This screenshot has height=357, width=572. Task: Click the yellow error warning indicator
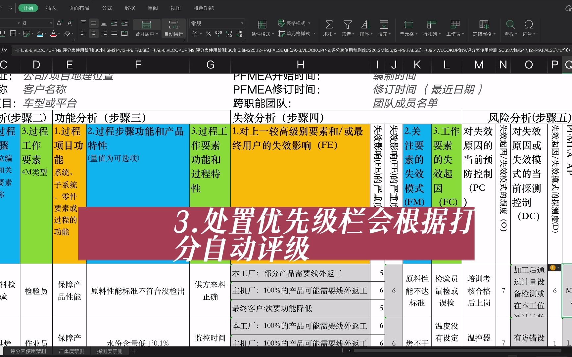(552, 268)
